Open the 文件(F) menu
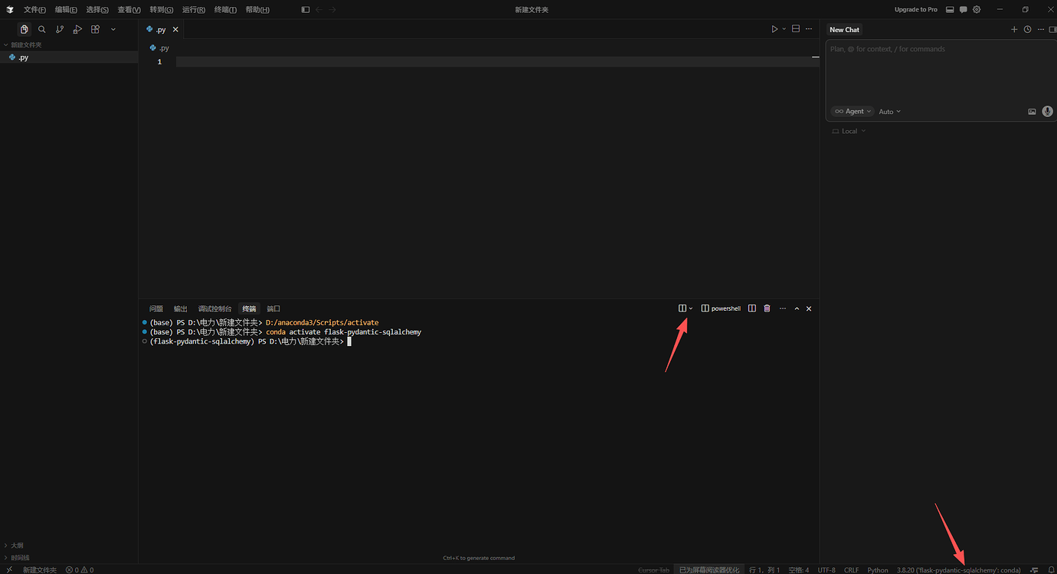 click(34, 9)
